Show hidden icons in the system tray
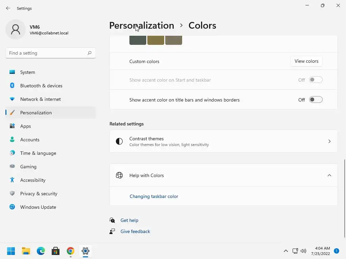Image resolution: width=346 pixels, height=259 pixels. 286,251
